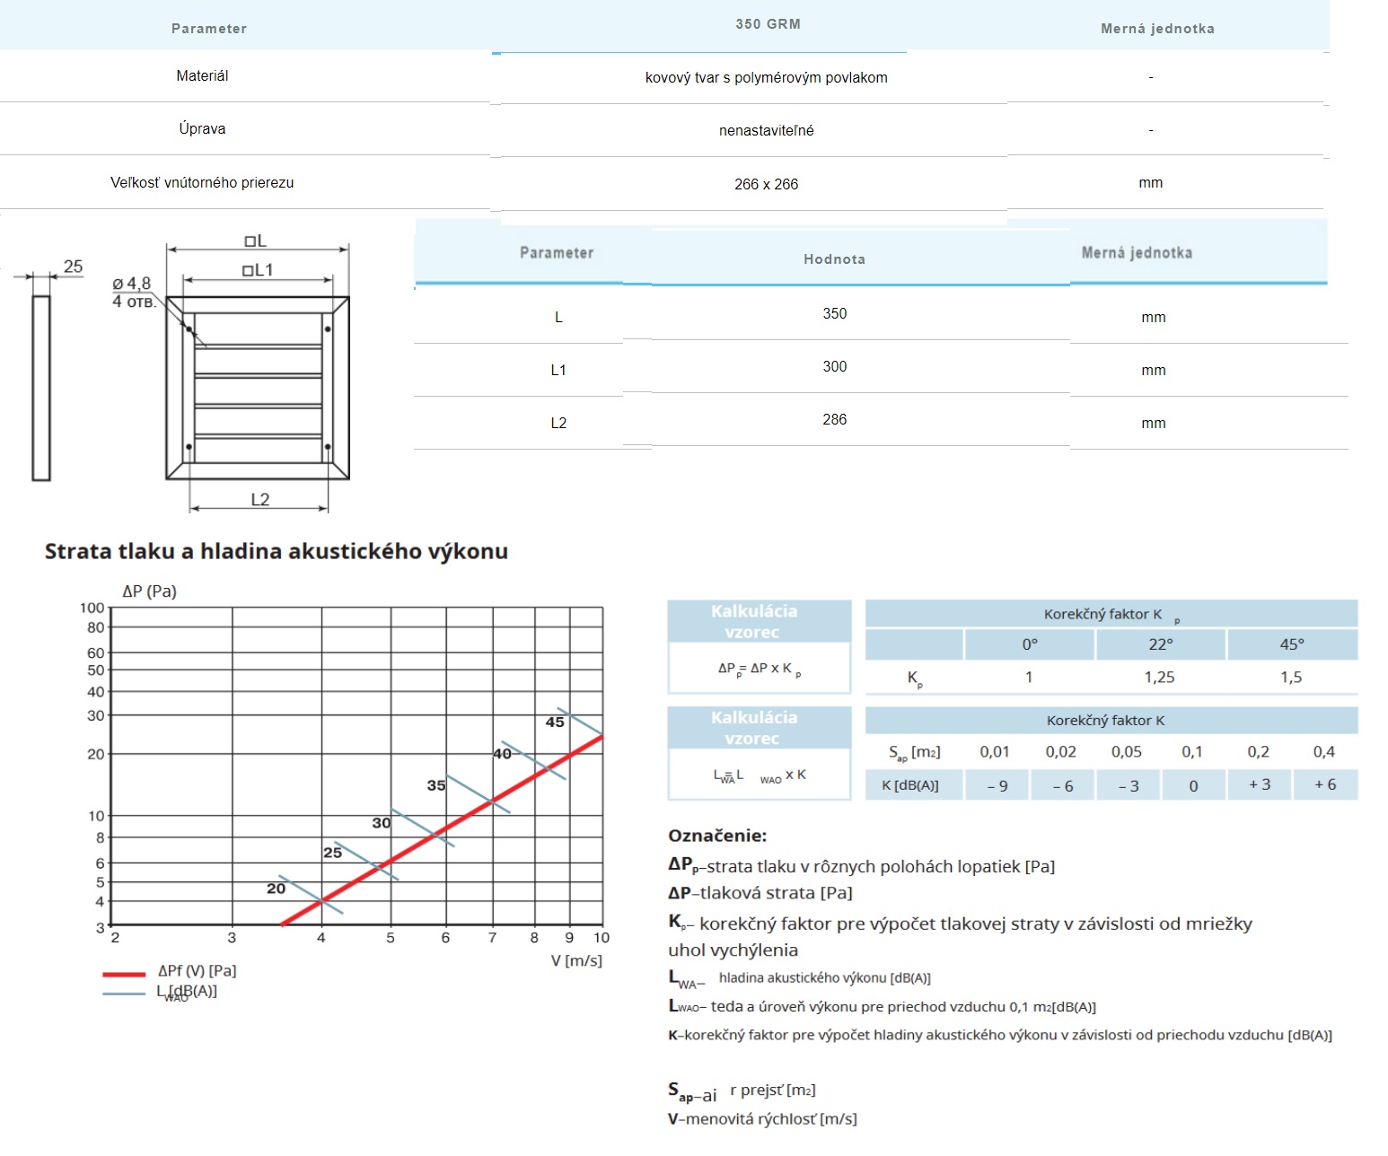Click the "Označenie:" legend heading
The image size is (1388, 1156).
point(717,836)
